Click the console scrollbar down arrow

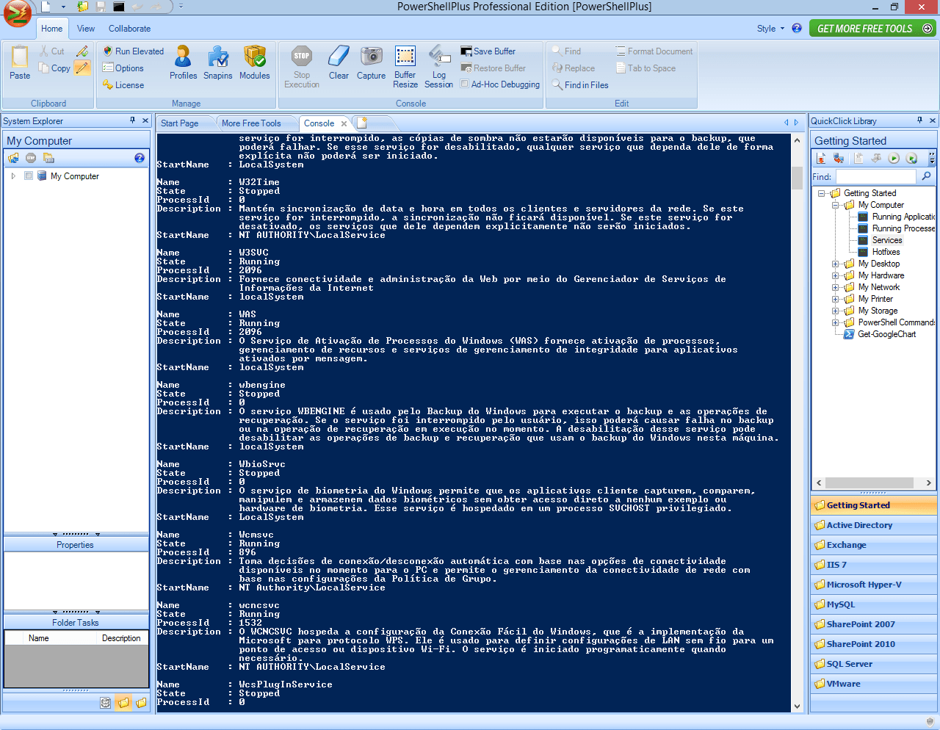pos(797,706)
